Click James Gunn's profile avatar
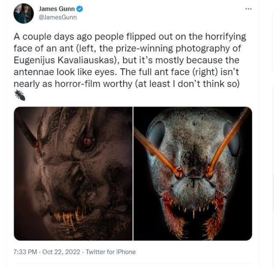Image resolution: width=274 pixels, height=268 pixels. point(24,13)
